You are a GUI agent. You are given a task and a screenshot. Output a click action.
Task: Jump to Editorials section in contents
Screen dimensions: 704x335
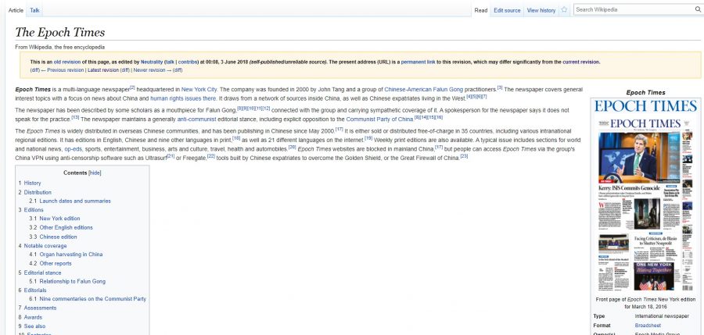[x=35, y=290]
